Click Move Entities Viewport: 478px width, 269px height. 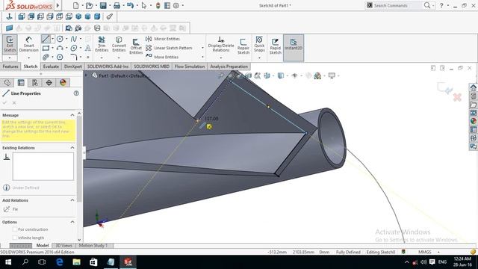(x=162, y=57)
